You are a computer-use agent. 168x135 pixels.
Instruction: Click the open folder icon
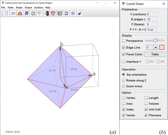pyautogui.click(x=13, y=13)
